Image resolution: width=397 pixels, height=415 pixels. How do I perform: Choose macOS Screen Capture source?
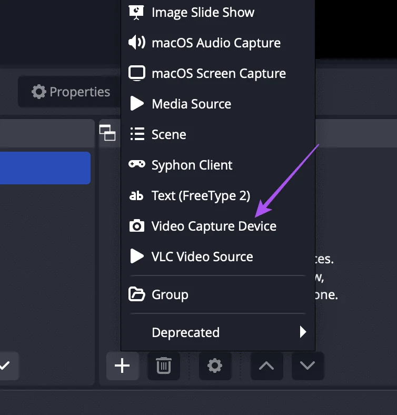coord(218,73)
